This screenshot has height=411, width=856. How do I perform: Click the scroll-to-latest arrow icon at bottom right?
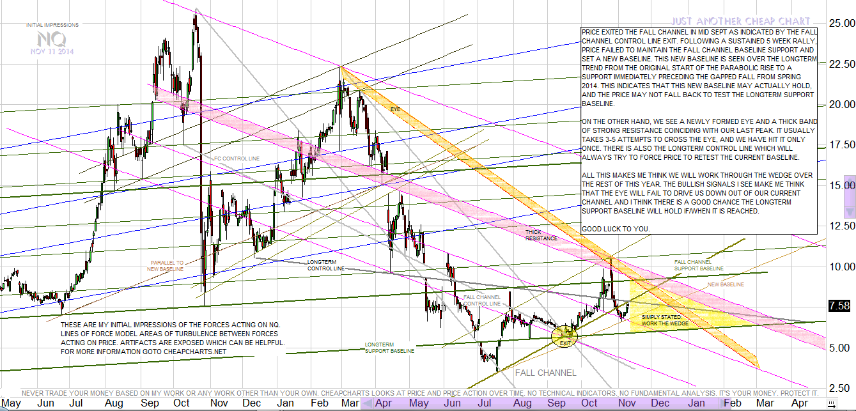(832, 403)
